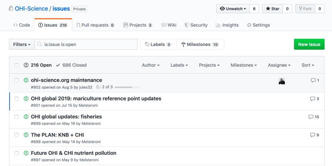This screenshot has height=166, width=332.
Task: Click author Melsteroni on issue #898
Action: click(91, 142)
